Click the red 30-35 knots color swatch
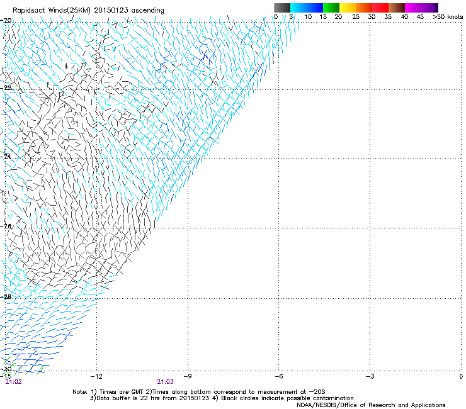Screen dimensions: 466x409 (380, 8)
